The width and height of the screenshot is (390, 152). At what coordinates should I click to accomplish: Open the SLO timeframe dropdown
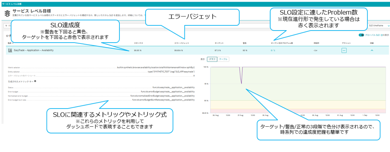coord(379,26)
